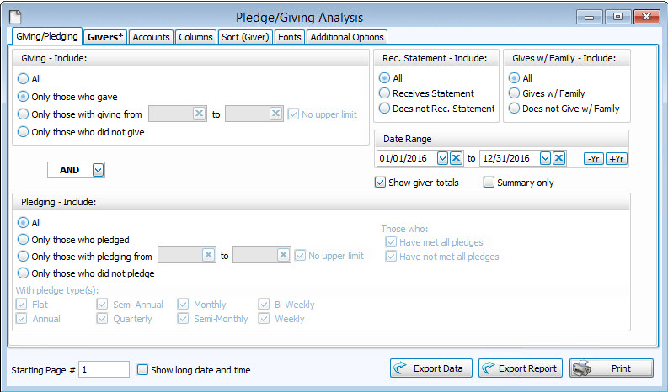Screen dimensions: 668x392
Task: Toggle Show long date and time
Action: coord(142,369)
